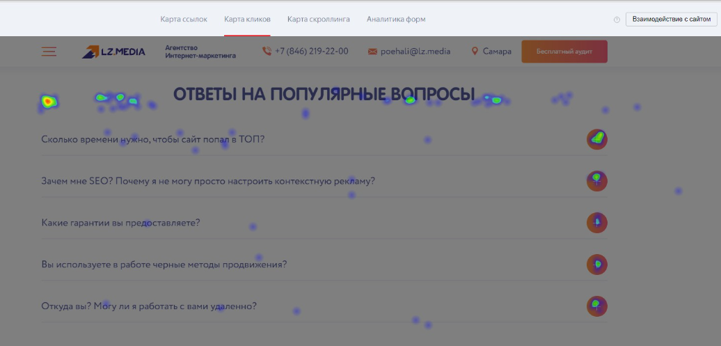The height and width of the screenshot is (346, 721).
Task: Click the poehali@lz.media email link
Action: pyautogui.click(x=415, y=52)
